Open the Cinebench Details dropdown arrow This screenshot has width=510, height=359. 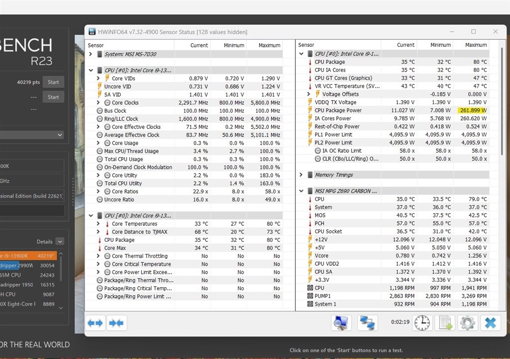point(60,241)
